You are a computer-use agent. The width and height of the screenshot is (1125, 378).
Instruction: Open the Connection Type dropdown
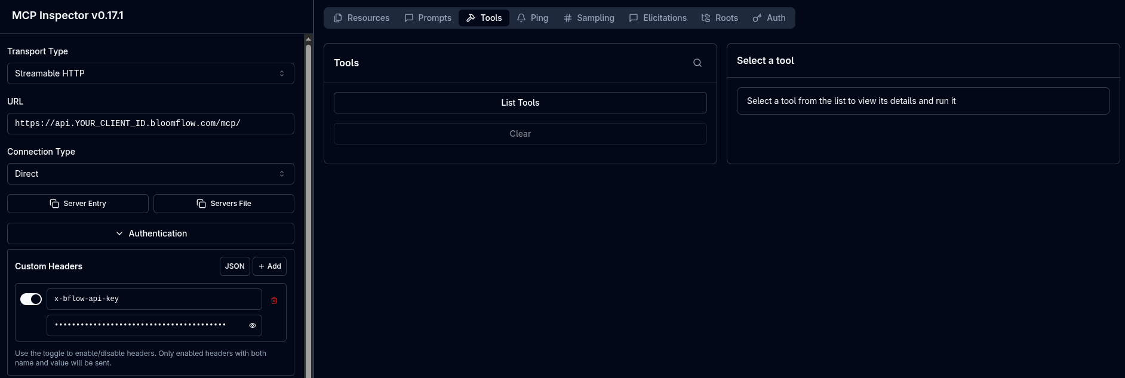coord(150,174)
